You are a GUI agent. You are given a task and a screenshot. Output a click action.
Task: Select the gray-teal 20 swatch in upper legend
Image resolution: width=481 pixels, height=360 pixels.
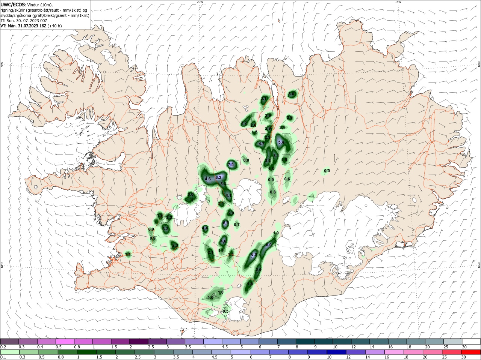434,341
